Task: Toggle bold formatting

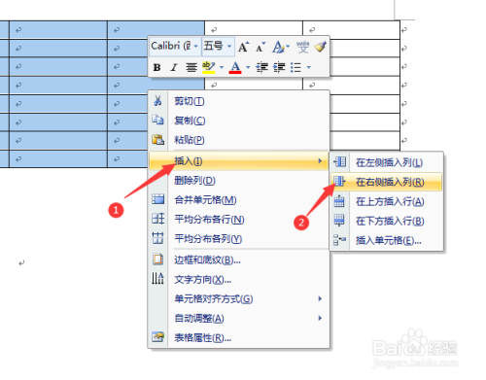Action: coord(157,67)
